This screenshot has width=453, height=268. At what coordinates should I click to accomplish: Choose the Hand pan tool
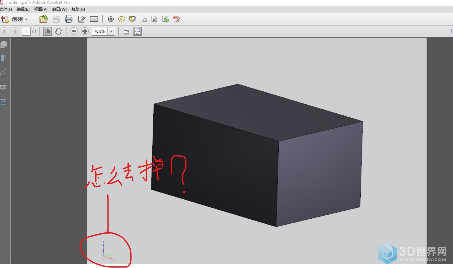click(58, 31)
